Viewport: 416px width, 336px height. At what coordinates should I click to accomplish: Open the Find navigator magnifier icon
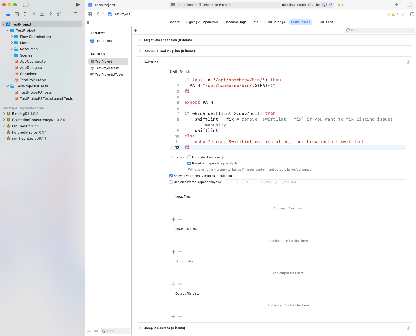34,14
